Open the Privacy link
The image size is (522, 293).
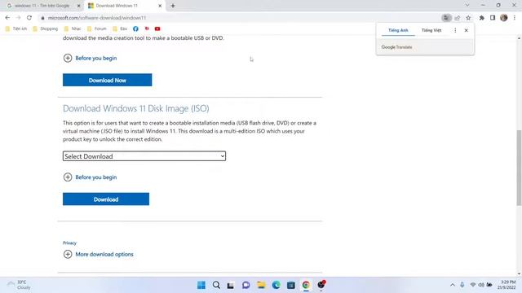point(69,243)
